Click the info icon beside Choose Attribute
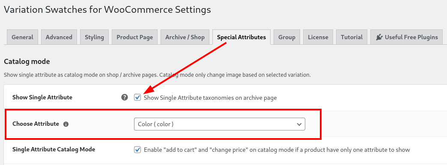 tap(66, 124)
